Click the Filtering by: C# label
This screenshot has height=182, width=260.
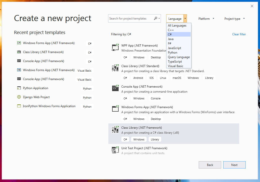coord(121,34)
